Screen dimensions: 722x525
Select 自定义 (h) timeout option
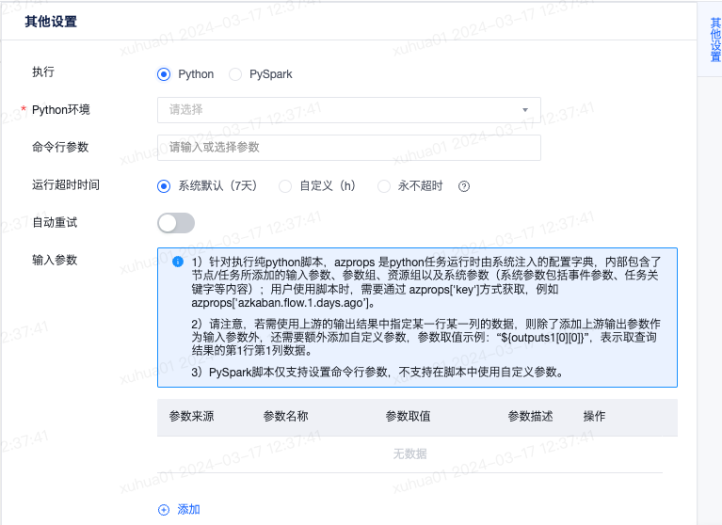[x=285, y=186]
